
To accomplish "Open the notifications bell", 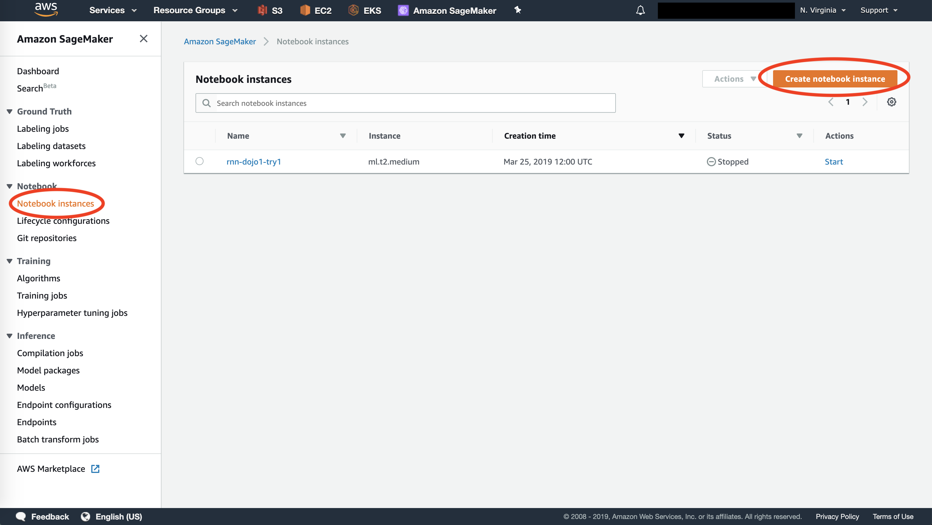I will pos(640,10).
